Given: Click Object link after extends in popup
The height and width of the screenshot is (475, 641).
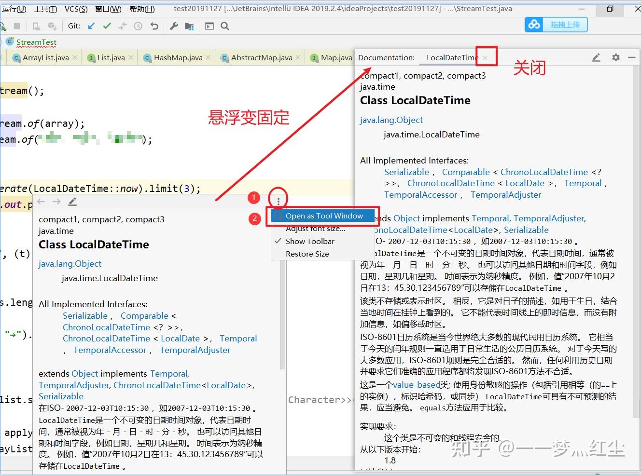Looking at the screenshot, I should click(85, 374).
